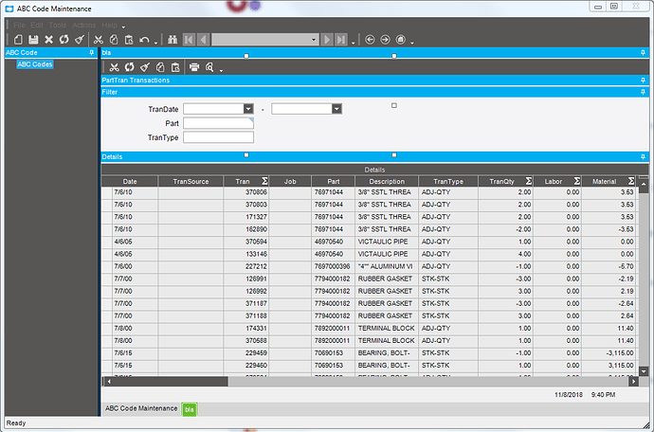Click the Undo arrow icon
The height and width of the screenshot is (432, 654).
[144, 40]
